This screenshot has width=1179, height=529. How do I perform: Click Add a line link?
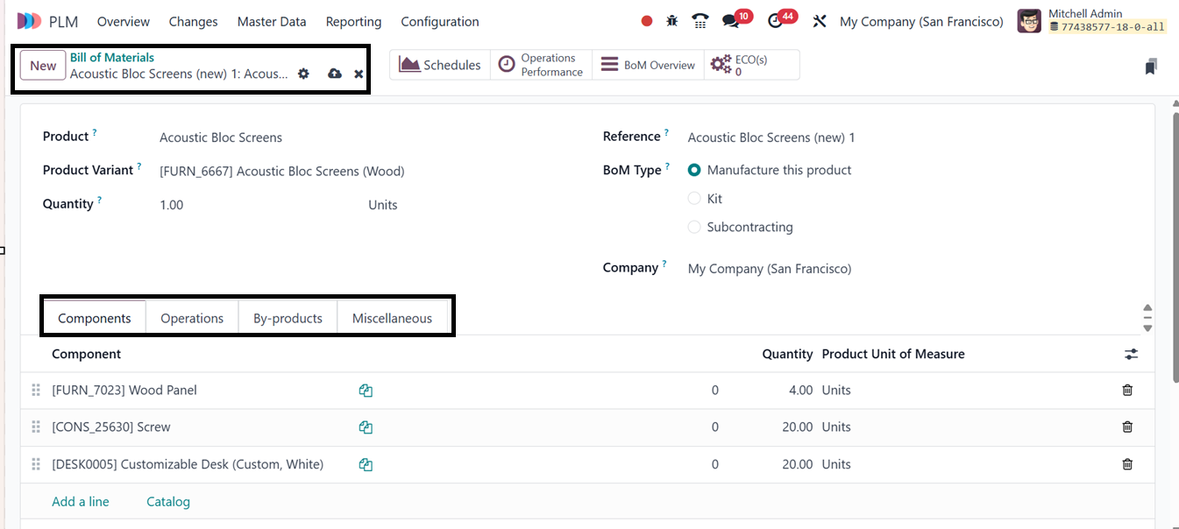click(x=81, y=502)
